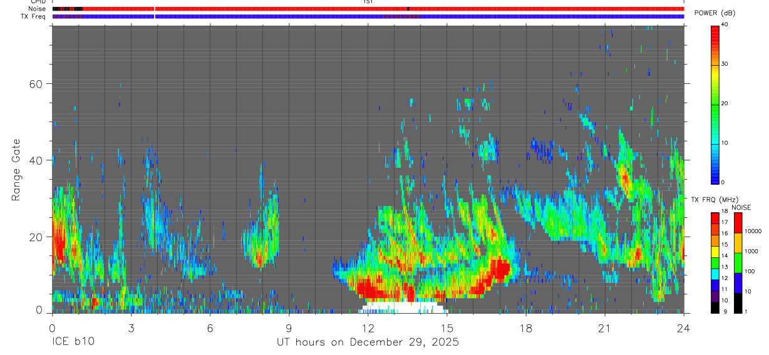Pick the orange swatch in the NOISE bar
Image resolution: width=769 pixels, height=355 pixels.
tap(738, 243)
